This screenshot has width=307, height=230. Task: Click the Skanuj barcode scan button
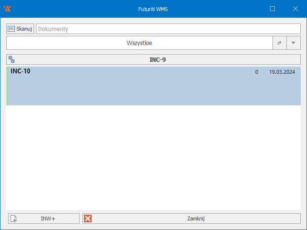click(20, 29)
